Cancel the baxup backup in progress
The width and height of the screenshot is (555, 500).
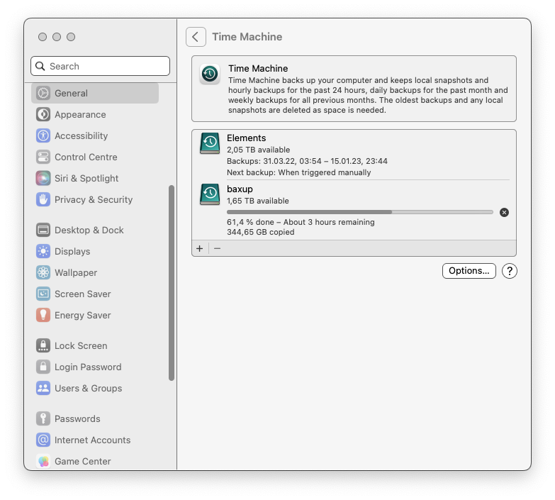tap(504, 212)
